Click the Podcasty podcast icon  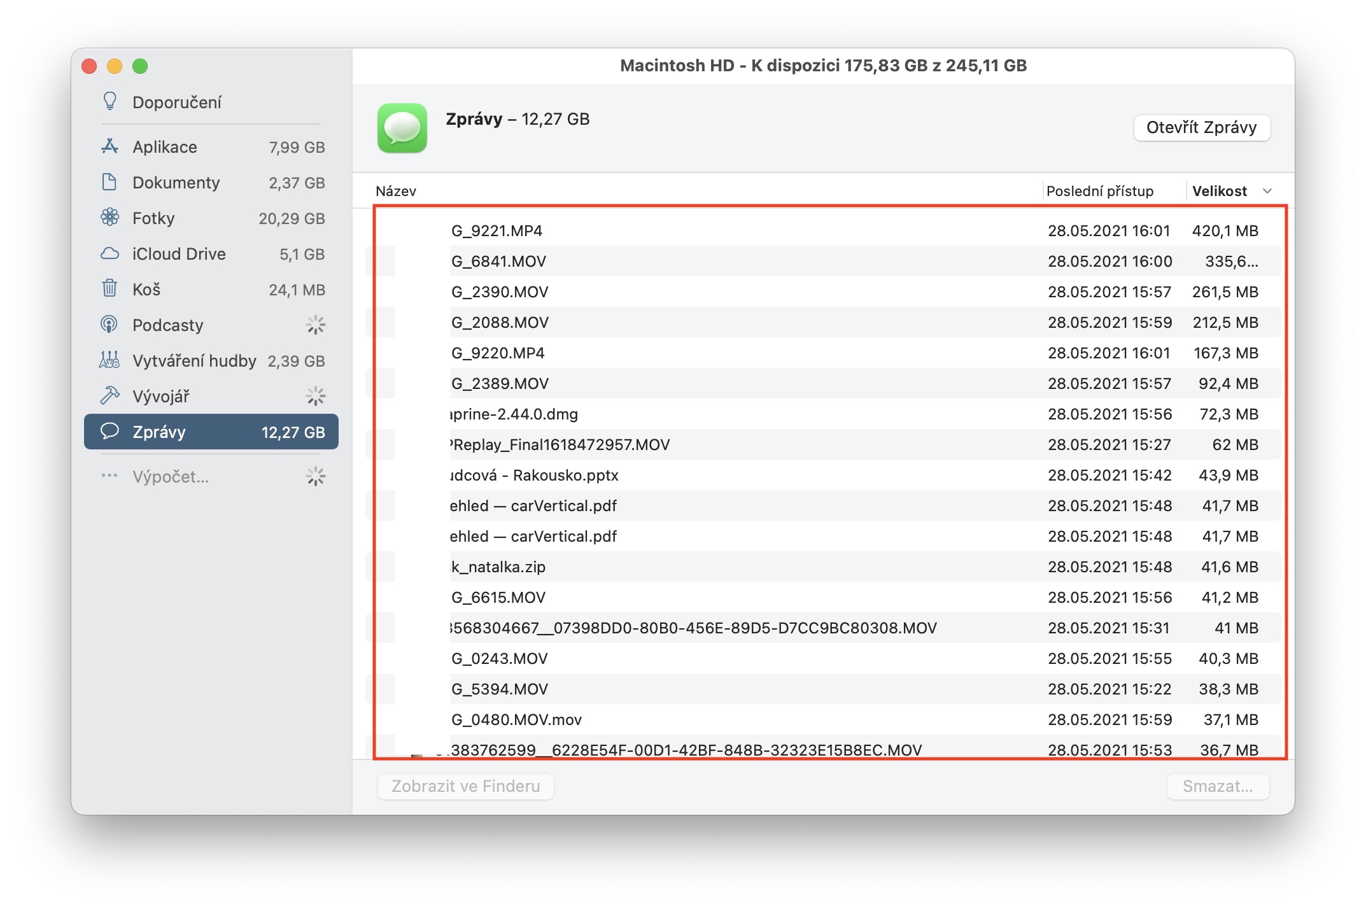tap(109, 325)
